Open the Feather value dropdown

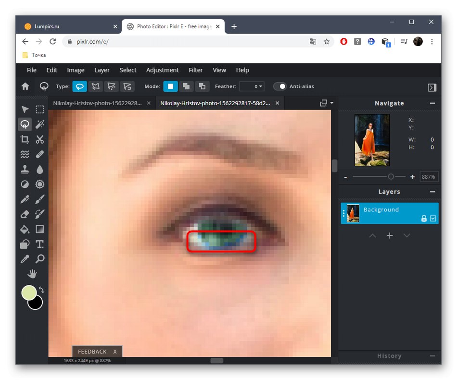[252, 86]
